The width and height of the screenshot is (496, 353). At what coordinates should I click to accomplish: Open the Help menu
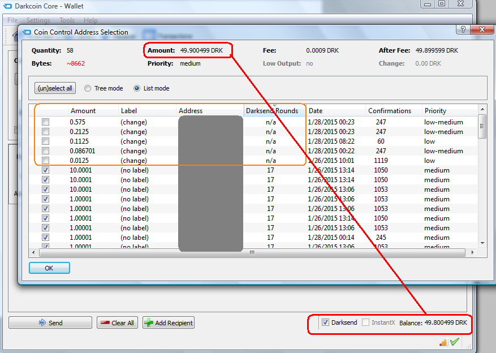pyautogui.click(x=90, y=20)
